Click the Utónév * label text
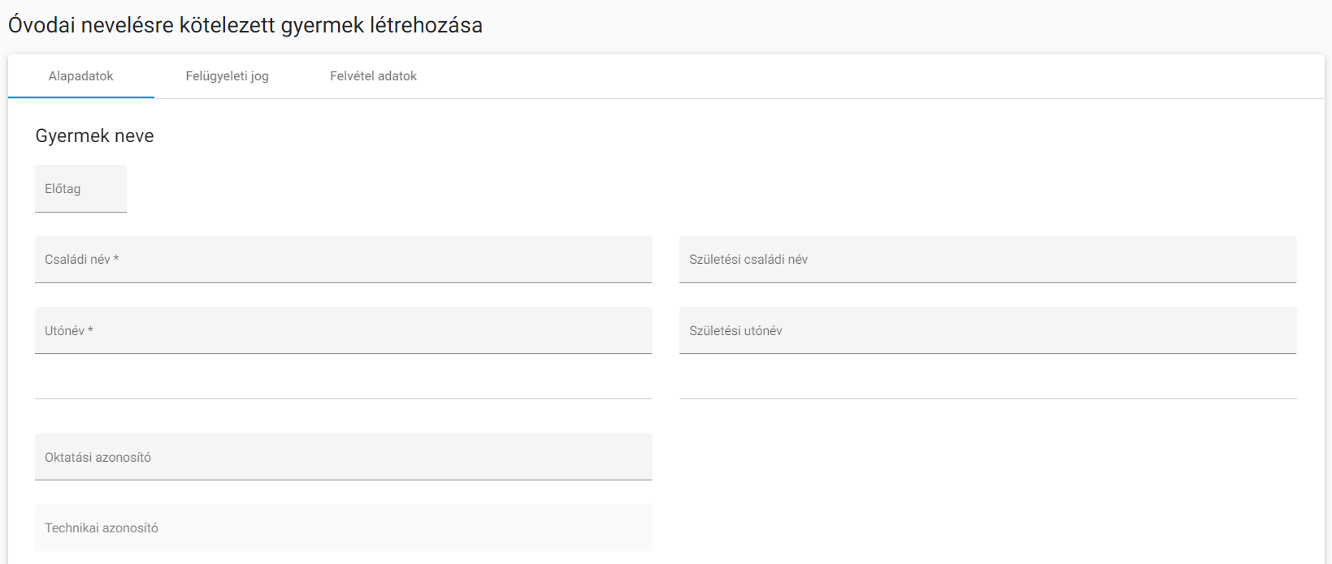The image size is (1332, 564). point(69,331)
